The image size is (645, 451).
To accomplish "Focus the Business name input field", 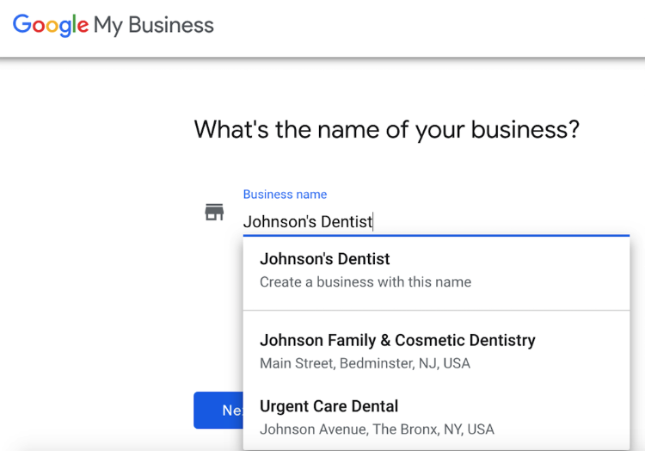I will [x=436, y=222].
